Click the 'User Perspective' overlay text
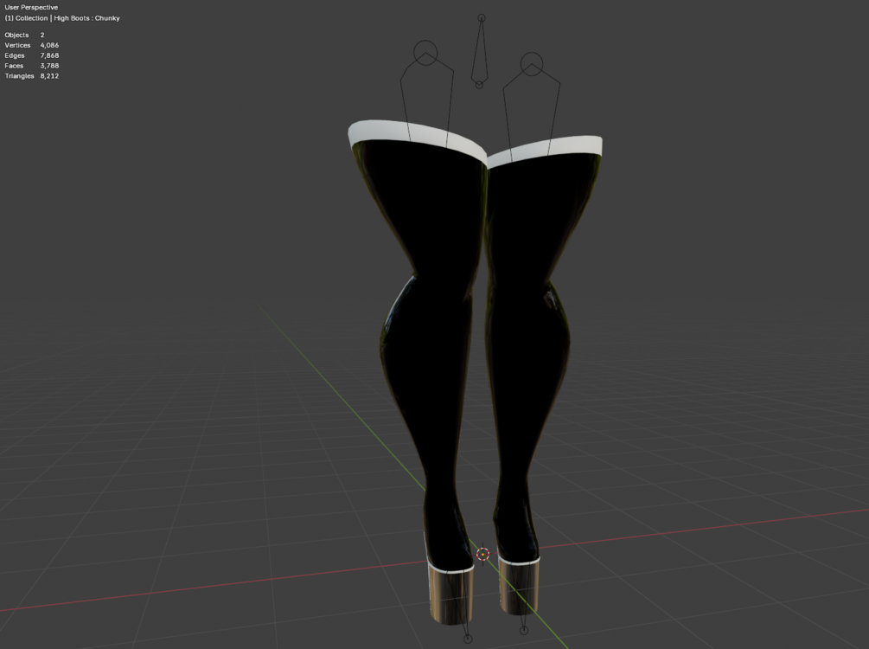This screenshot has width=869, height=649. [31, 7]
